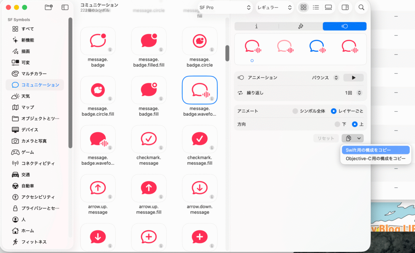The height and width of the screenshot is (253, 415).
Task: Open the バウンス animation type dropdown
Action: [x=325, y=78]
